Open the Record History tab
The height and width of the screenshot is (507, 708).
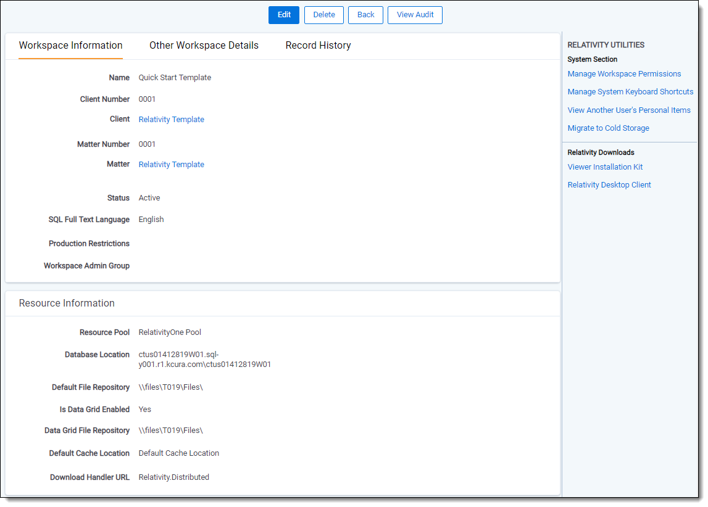click(x=318, y=46)
